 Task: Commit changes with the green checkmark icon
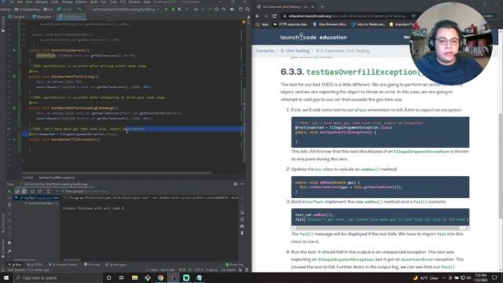210,9
